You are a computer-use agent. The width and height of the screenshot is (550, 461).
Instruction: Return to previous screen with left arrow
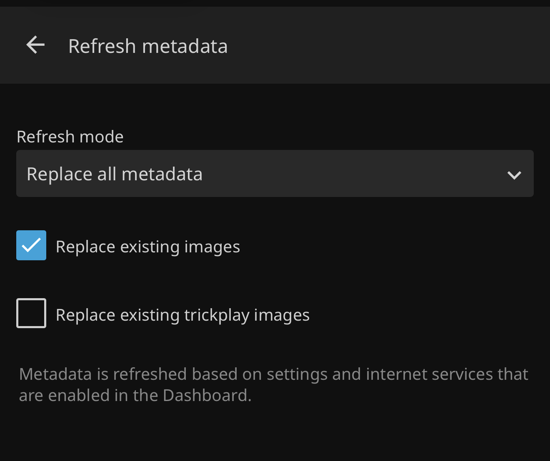click(35, 45)
